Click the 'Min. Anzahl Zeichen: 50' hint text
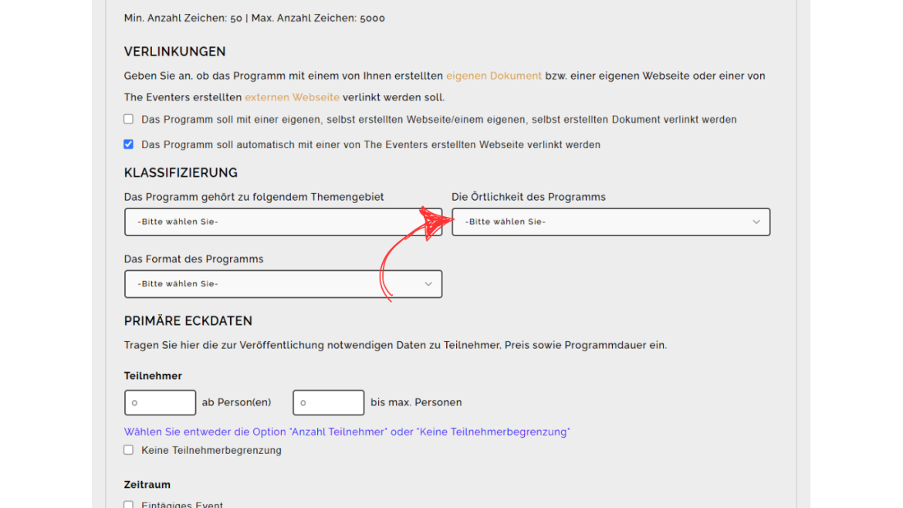The height and width of the screenshot is (508, 903). click(183, 19)
